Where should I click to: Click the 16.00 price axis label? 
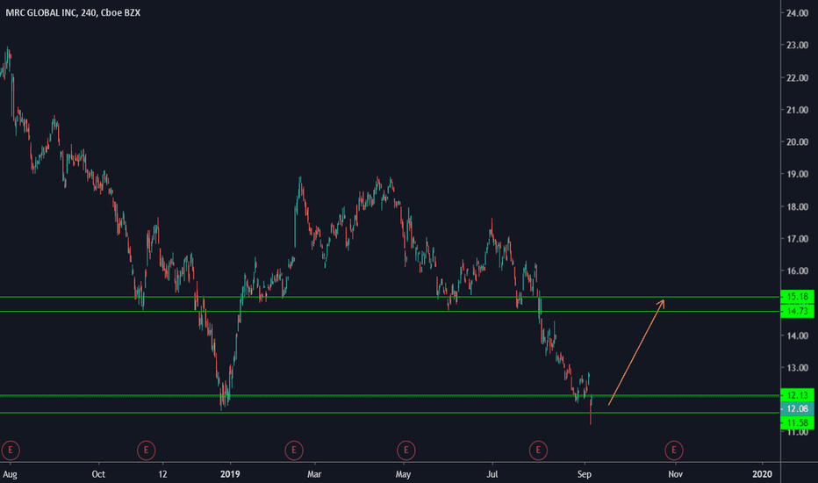(x=797, y=271)
